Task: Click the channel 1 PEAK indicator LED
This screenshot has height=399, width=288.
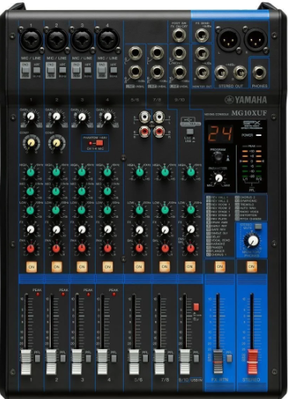Action: (37, 294)
